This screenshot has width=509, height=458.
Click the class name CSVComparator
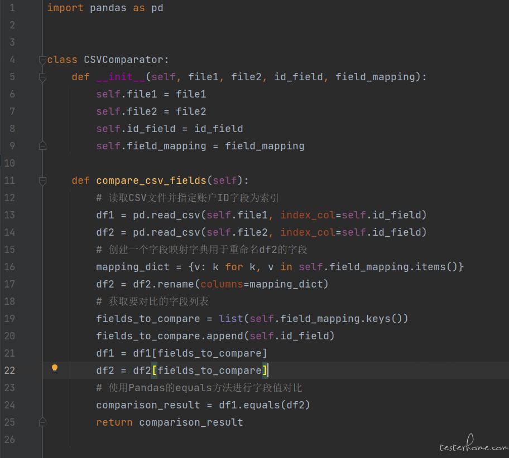click(123, 60)
